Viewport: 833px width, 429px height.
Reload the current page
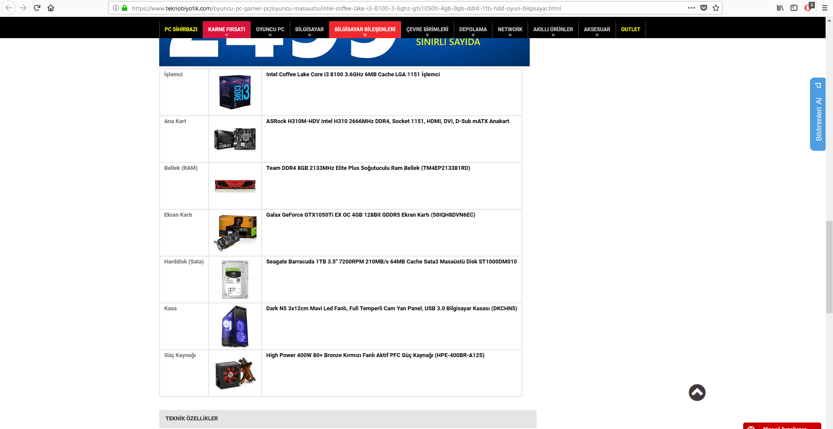[37, 8]
